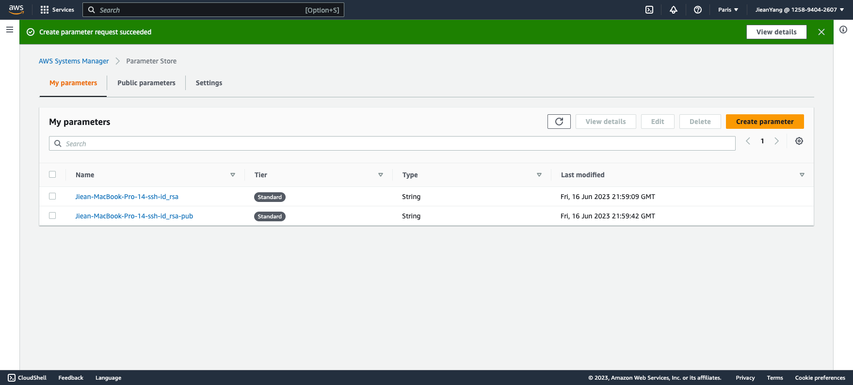Click the parameters Search field
Image resolution: width=853 pixels, height=385 pixels.
click(392, 143)
